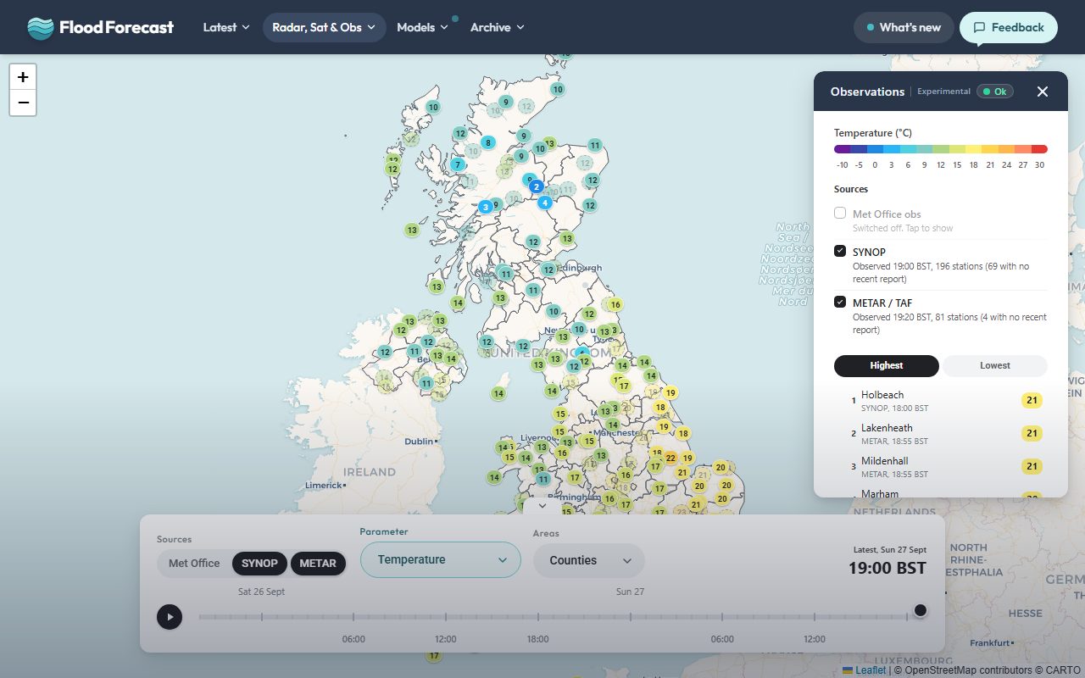Viewport: 1085px width, 678px height.
Task: Open the Models menu
Action: (x=422, y=27)
